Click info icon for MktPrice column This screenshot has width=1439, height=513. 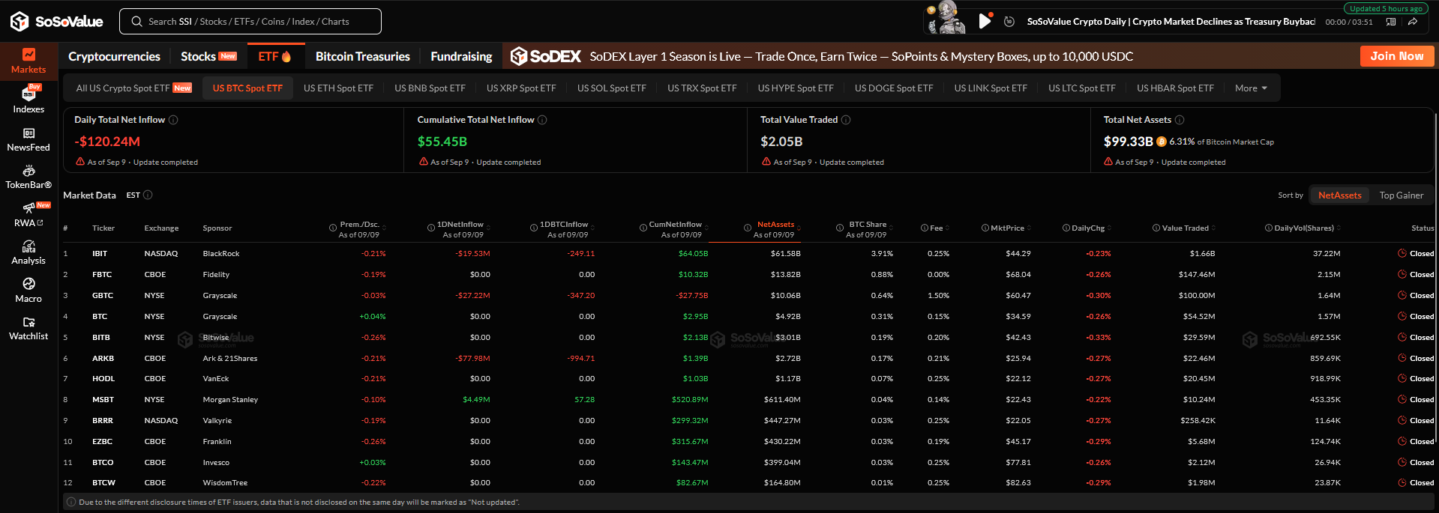pos(985,228)
